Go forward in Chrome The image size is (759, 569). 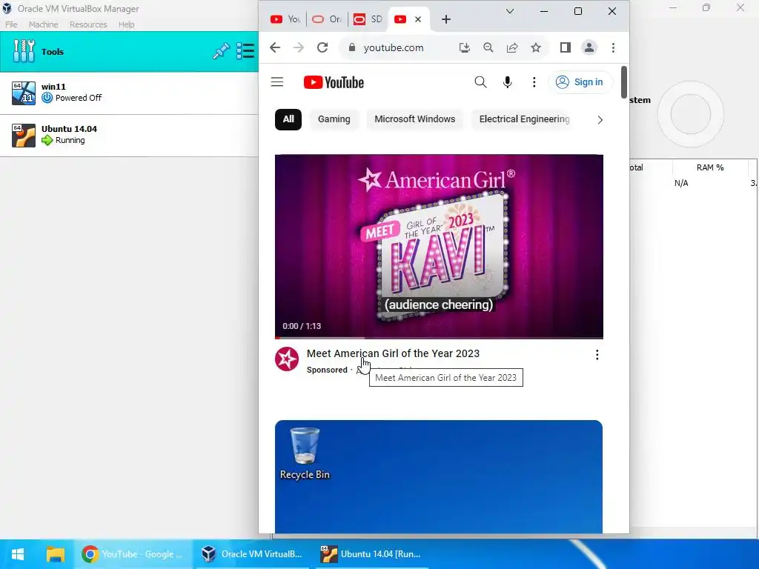(299, 47)
